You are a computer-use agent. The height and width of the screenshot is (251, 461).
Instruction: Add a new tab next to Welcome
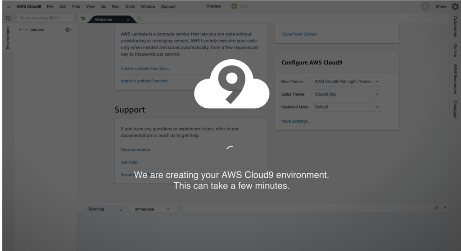pos(140,18)
